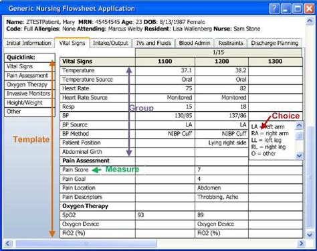Choose 'RA = right arm' option
The width and height of the screenshot is (317, 251).
coord(270,133)
